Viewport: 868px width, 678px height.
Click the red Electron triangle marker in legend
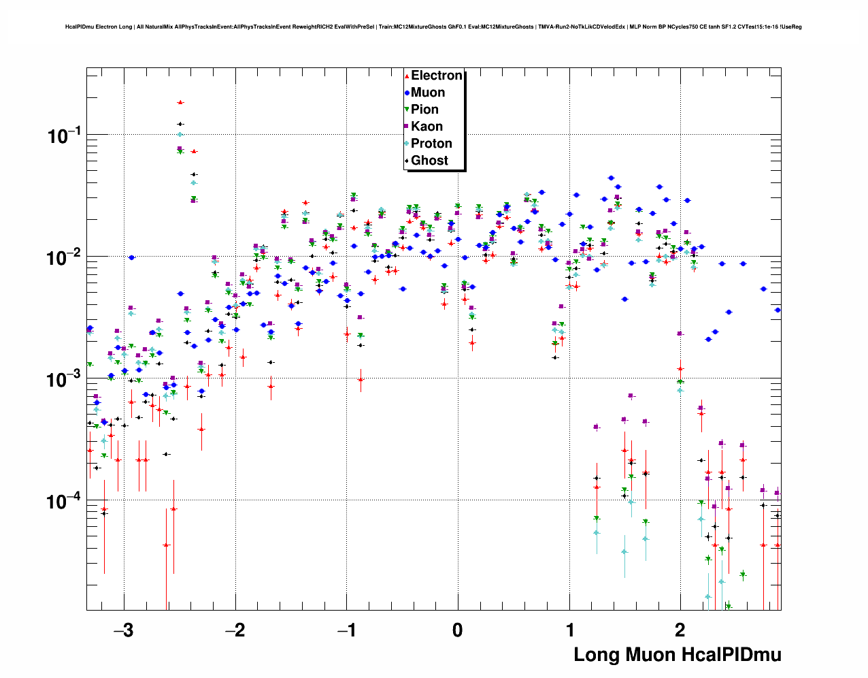click(x=407, y=76)
